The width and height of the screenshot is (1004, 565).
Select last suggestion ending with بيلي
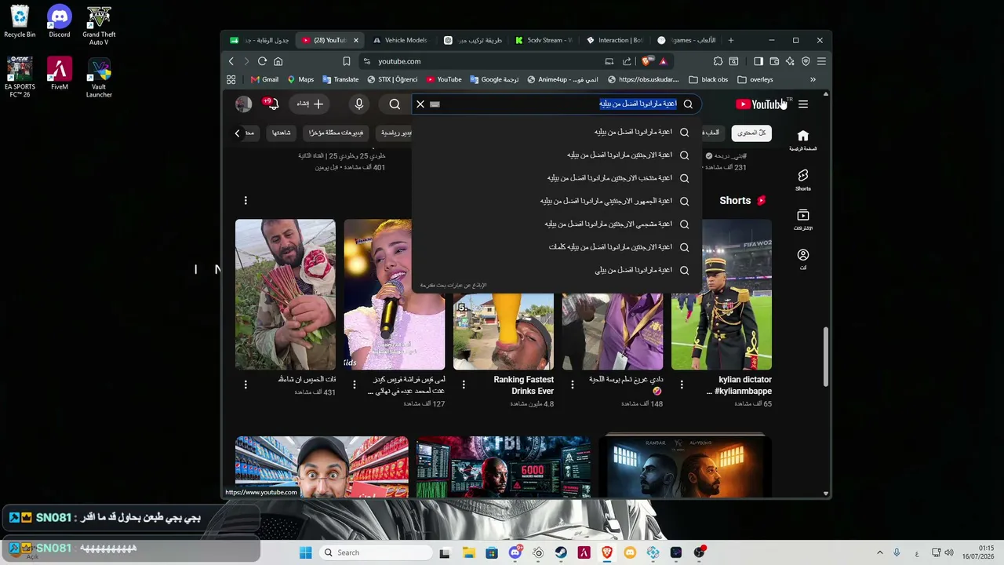(556, 270)
